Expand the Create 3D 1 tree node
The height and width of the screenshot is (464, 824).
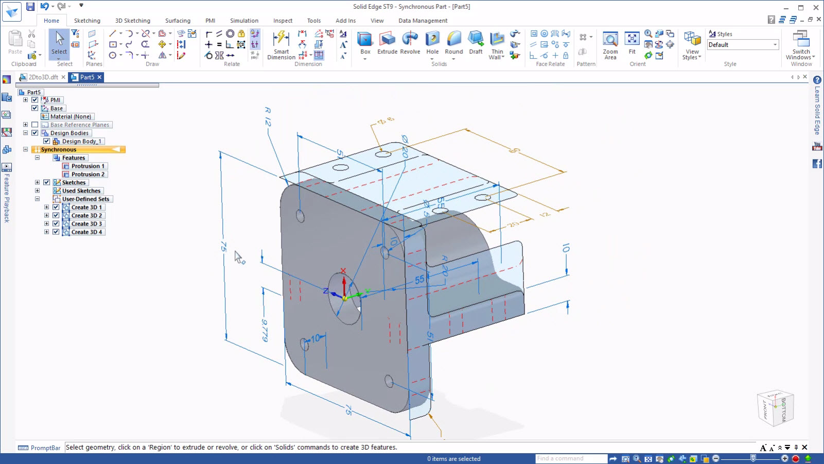[47, 207]
